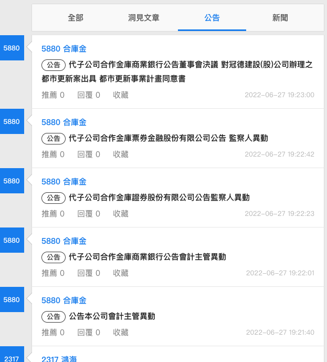Recommend the post dated 19:22:01
Viewport: 327px width, 362px height.
53,273
